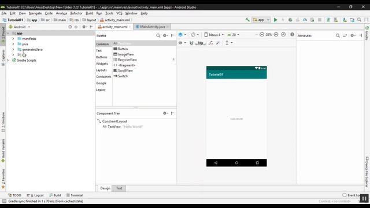
Task: Click the Debug app bug icon
Action: tap(290, 20)
